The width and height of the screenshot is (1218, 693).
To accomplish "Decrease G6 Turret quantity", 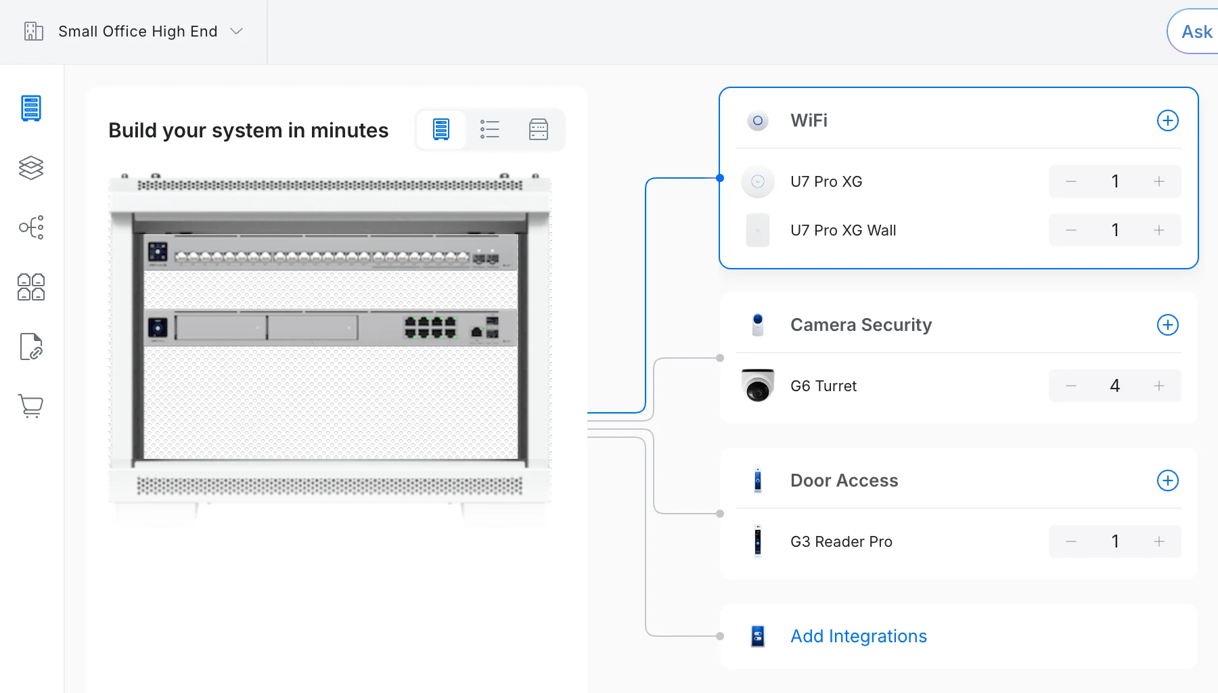I will click(x=1071, y=386).
